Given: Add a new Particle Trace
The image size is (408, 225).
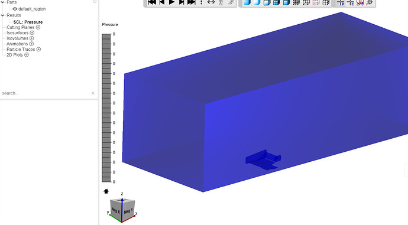Looking at the screenshot, I should (38, 49).
